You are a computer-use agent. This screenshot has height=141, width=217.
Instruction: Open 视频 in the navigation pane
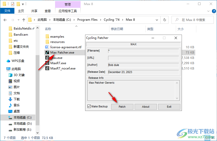point(17,81)
